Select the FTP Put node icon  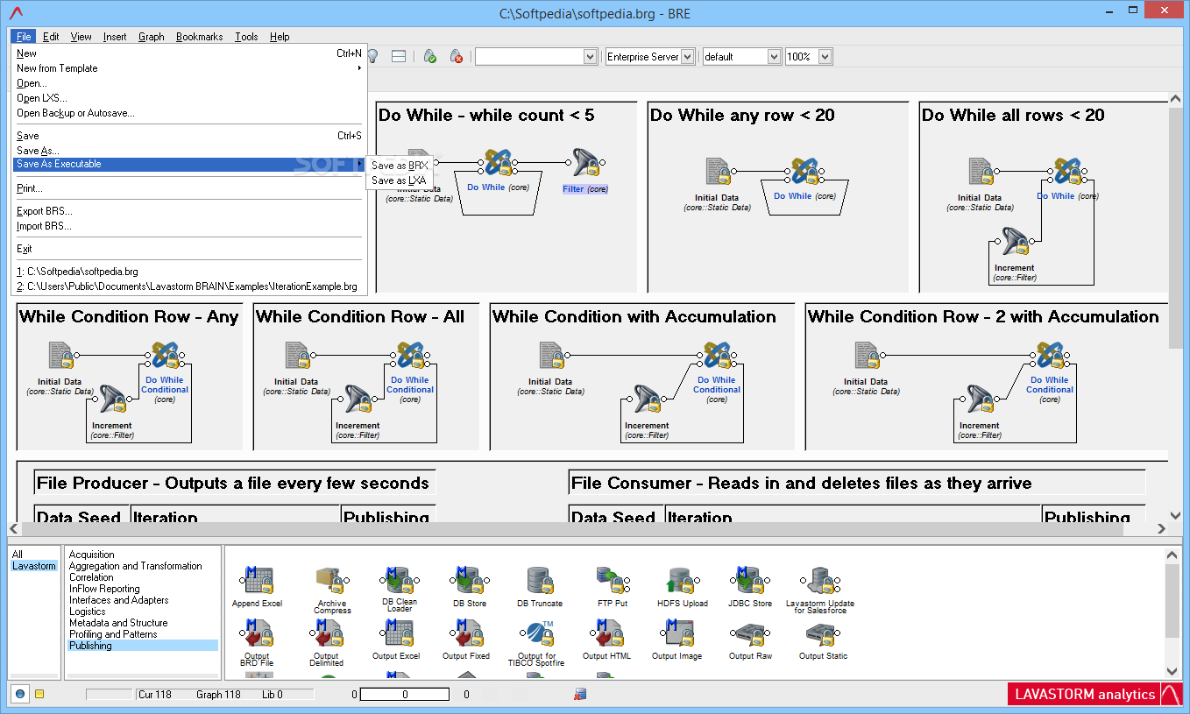click(610, 581)
